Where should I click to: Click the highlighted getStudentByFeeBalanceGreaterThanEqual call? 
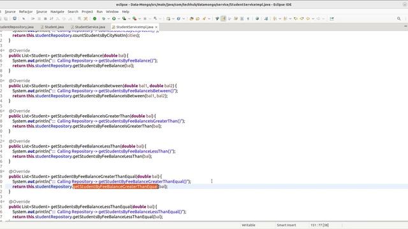pos(115,186)
